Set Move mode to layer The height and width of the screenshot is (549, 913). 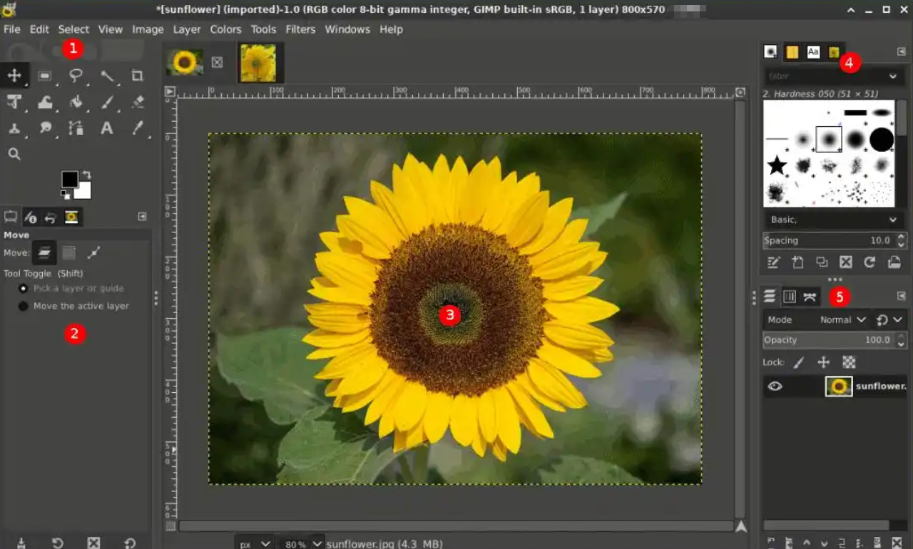44,252
